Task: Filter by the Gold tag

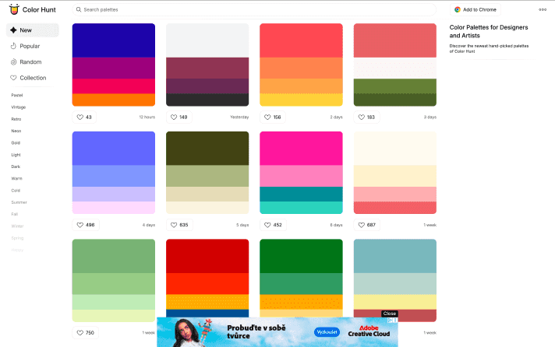Action: [x=16, y=142]
